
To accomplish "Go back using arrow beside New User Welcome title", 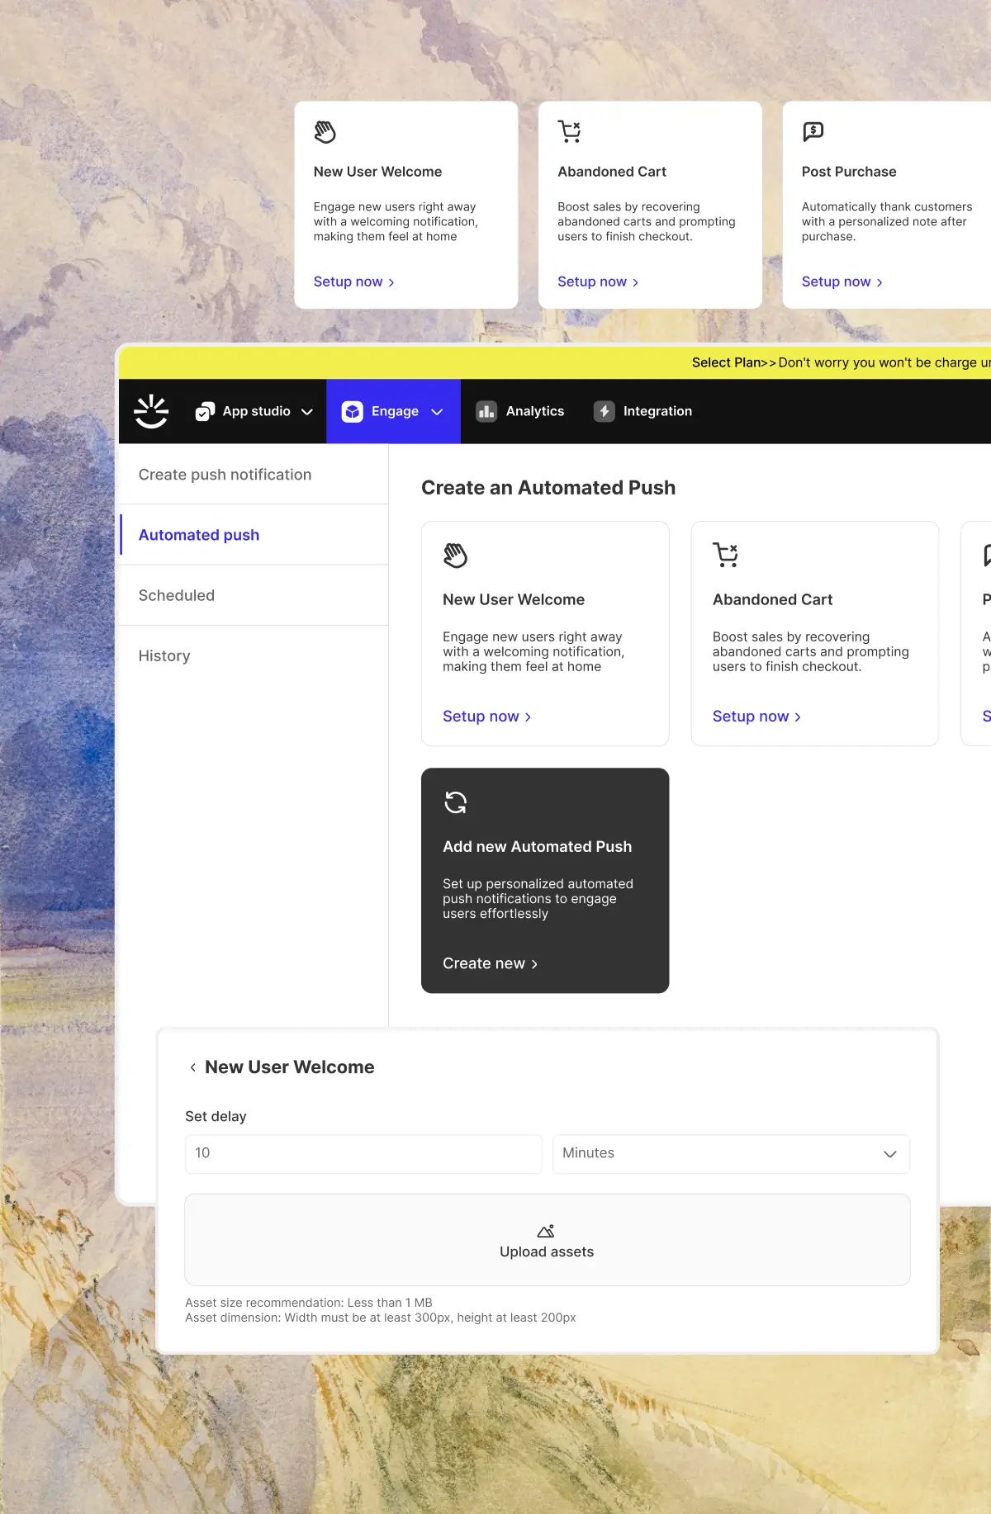I will click(x=193, y=1067).
